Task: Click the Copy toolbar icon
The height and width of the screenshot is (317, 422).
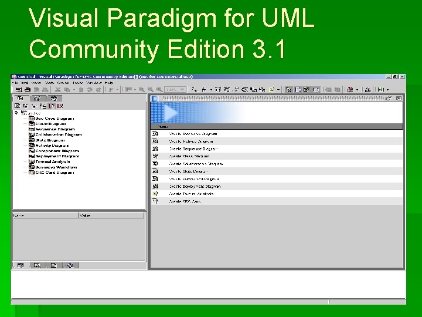Action: pos(67,90)
